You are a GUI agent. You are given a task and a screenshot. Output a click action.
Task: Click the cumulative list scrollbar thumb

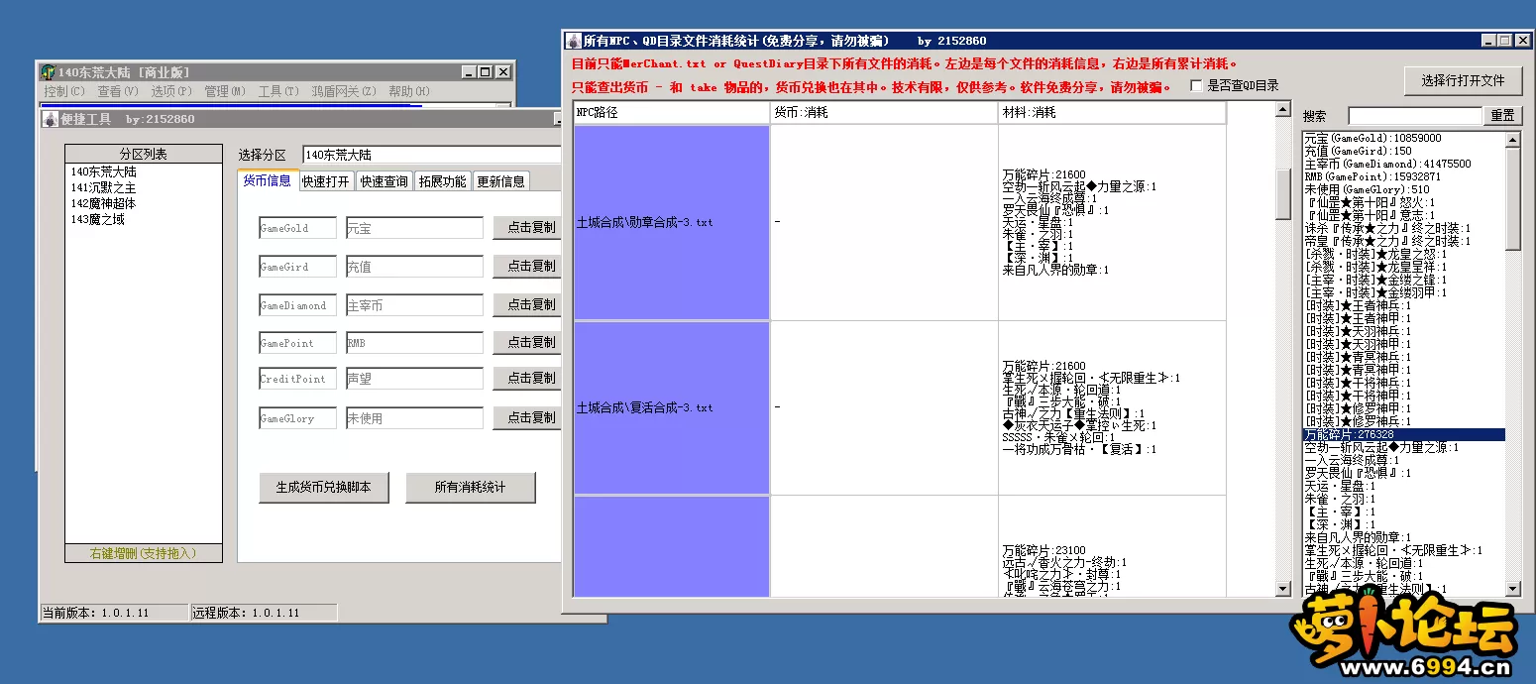pyautogui.click(x=1513, y=199)
